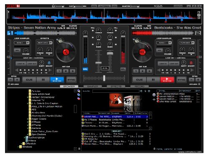Expand the Herbert Grönemeyer folder

pos(28,97)
